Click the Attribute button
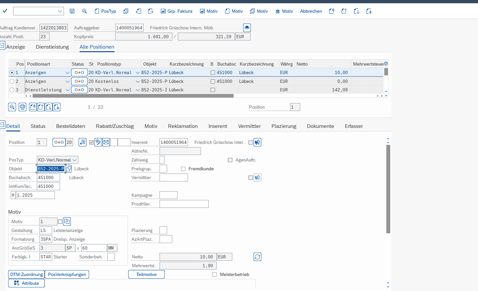 click(x=26, y=283)
